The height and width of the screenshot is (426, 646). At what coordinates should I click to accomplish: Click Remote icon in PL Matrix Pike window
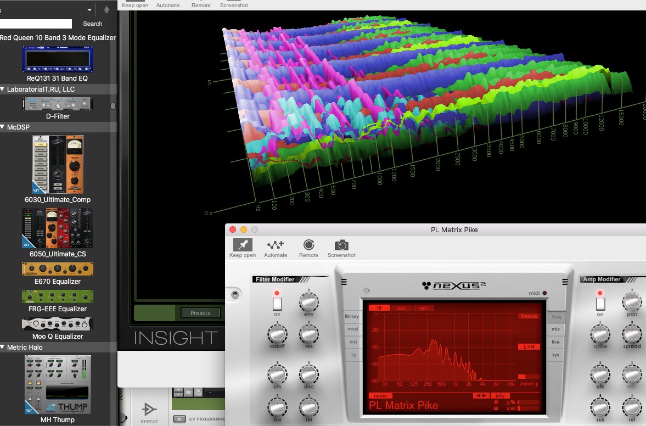point(308,245)
